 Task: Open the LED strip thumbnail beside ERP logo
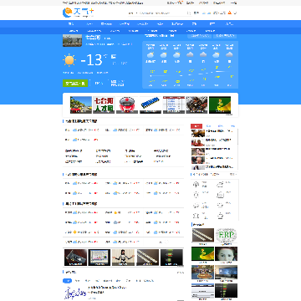pos(203,236)
